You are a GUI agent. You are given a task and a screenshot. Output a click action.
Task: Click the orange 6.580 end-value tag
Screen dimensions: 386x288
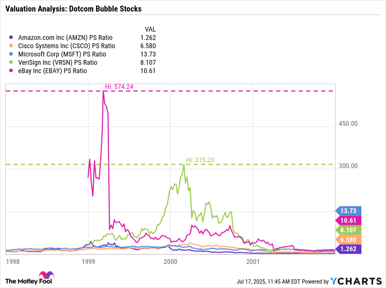348,240
